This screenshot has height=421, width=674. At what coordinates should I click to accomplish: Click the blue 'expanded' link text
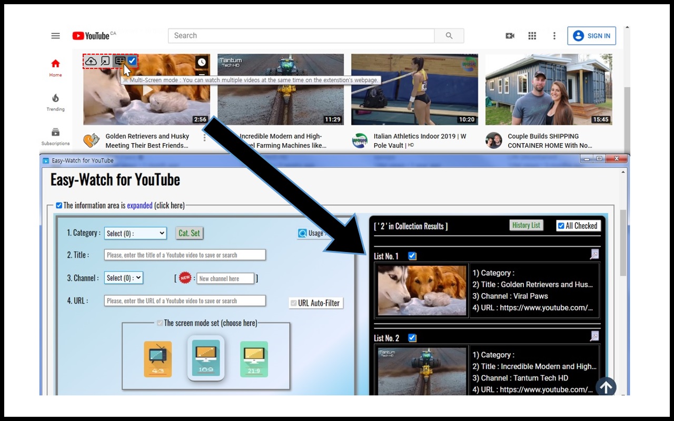(x=140, y=205)
